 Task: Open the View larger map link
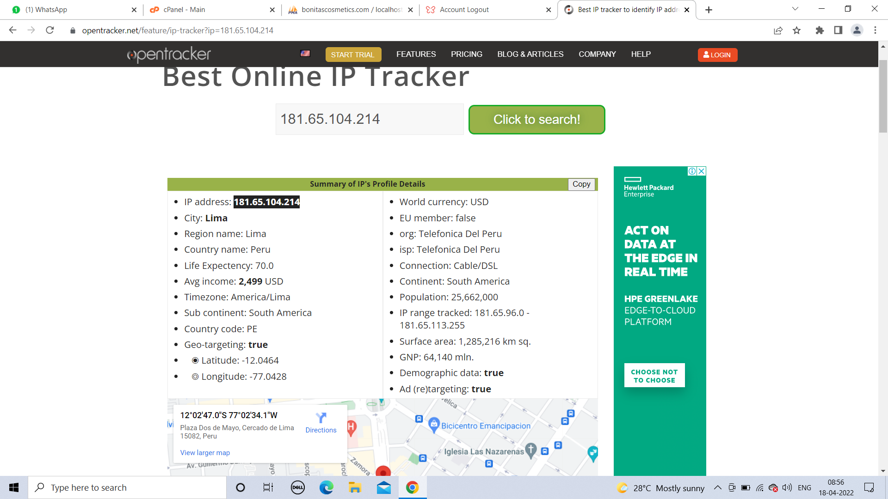point(205,453)
